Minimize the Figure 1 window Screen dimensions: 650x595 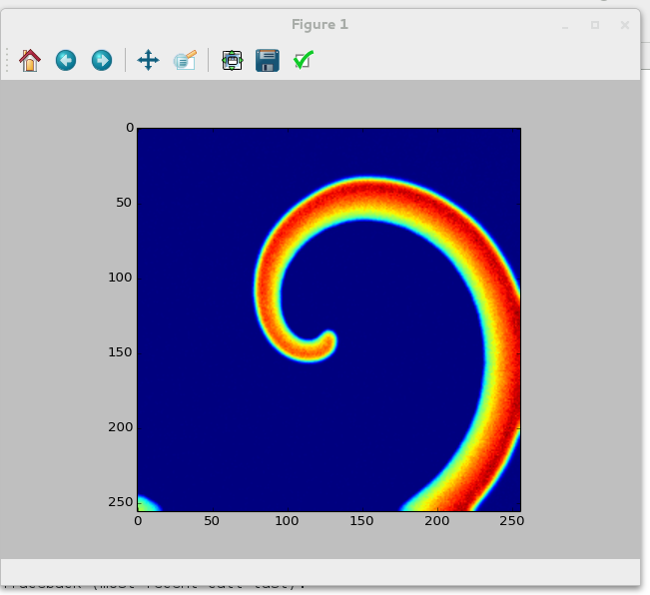pos(565,25)
